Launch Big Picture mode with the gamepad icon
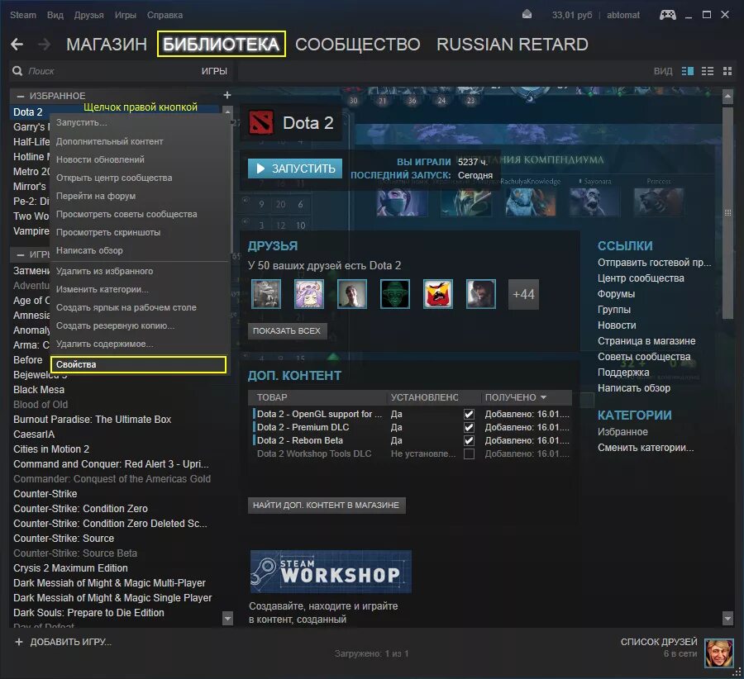 (x=668, y=15)
